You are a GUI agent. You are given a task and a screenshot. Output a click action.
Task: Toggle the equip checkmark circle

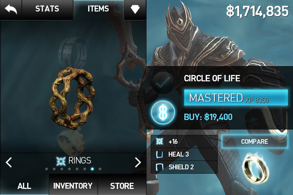pos(163,83)
